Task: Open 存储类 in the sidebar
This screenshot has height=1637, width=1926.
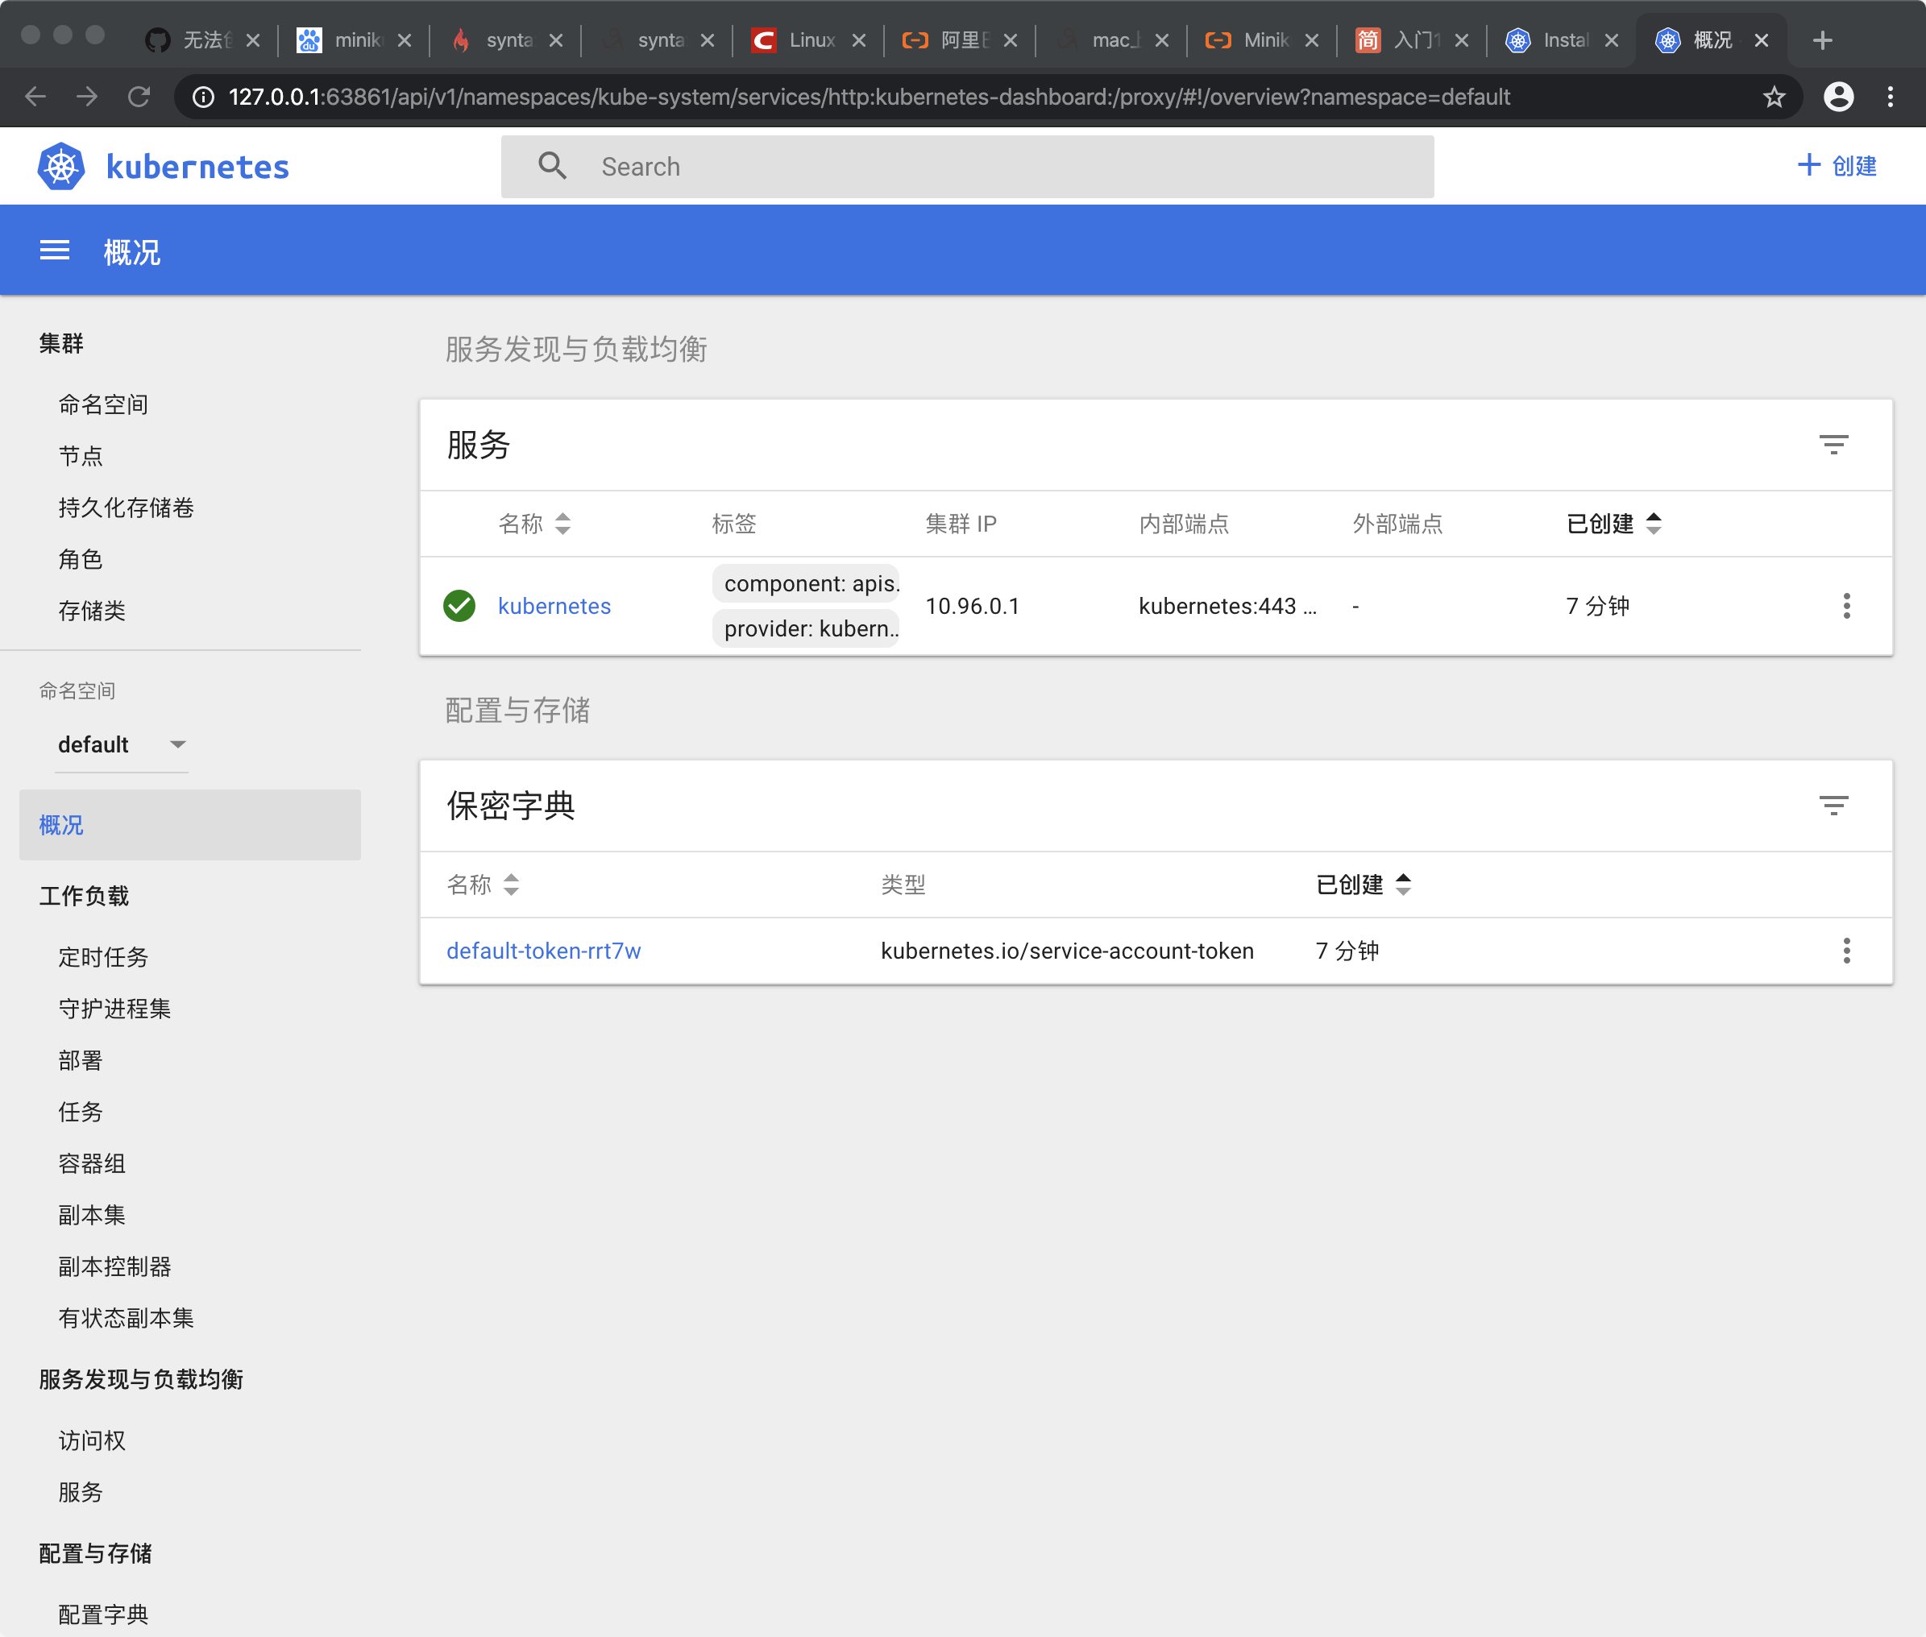Action: point(92,611)
